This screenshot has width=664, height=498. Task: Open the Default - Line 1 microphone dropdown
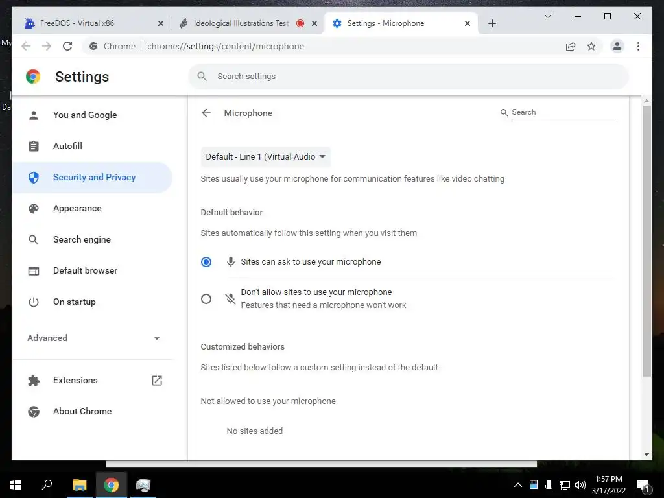(265, 157)
